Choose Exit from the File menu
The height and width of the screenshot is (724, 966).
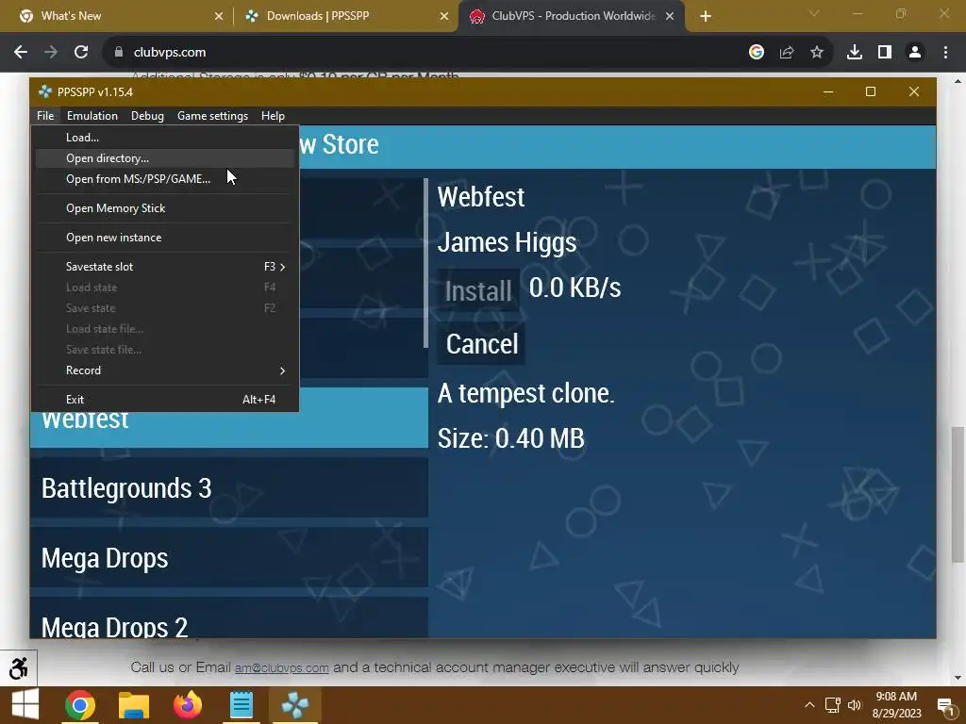[164, 400]
